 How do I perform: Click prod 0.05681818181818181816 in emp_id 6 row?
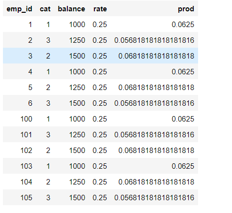(x=154, y=103)
